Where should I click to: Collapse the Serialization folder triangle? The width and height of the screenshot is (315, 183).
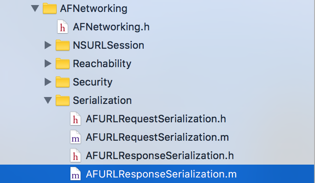tap(48, 100)
